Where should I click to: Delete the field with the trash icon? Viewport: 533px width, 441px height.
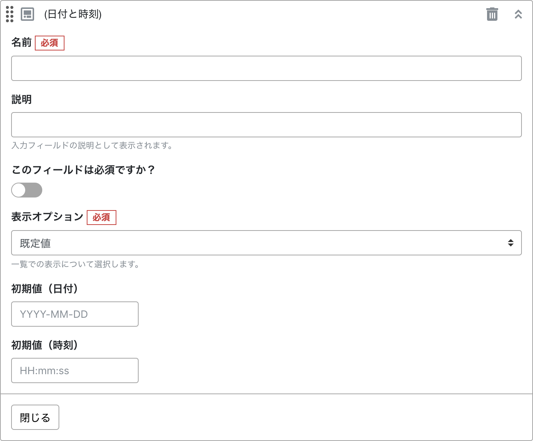pos(492,14)
